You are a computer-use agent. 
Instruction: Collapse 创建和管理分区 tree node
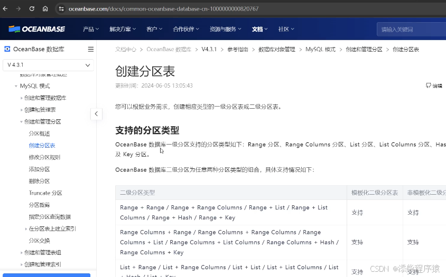(21, 122)
